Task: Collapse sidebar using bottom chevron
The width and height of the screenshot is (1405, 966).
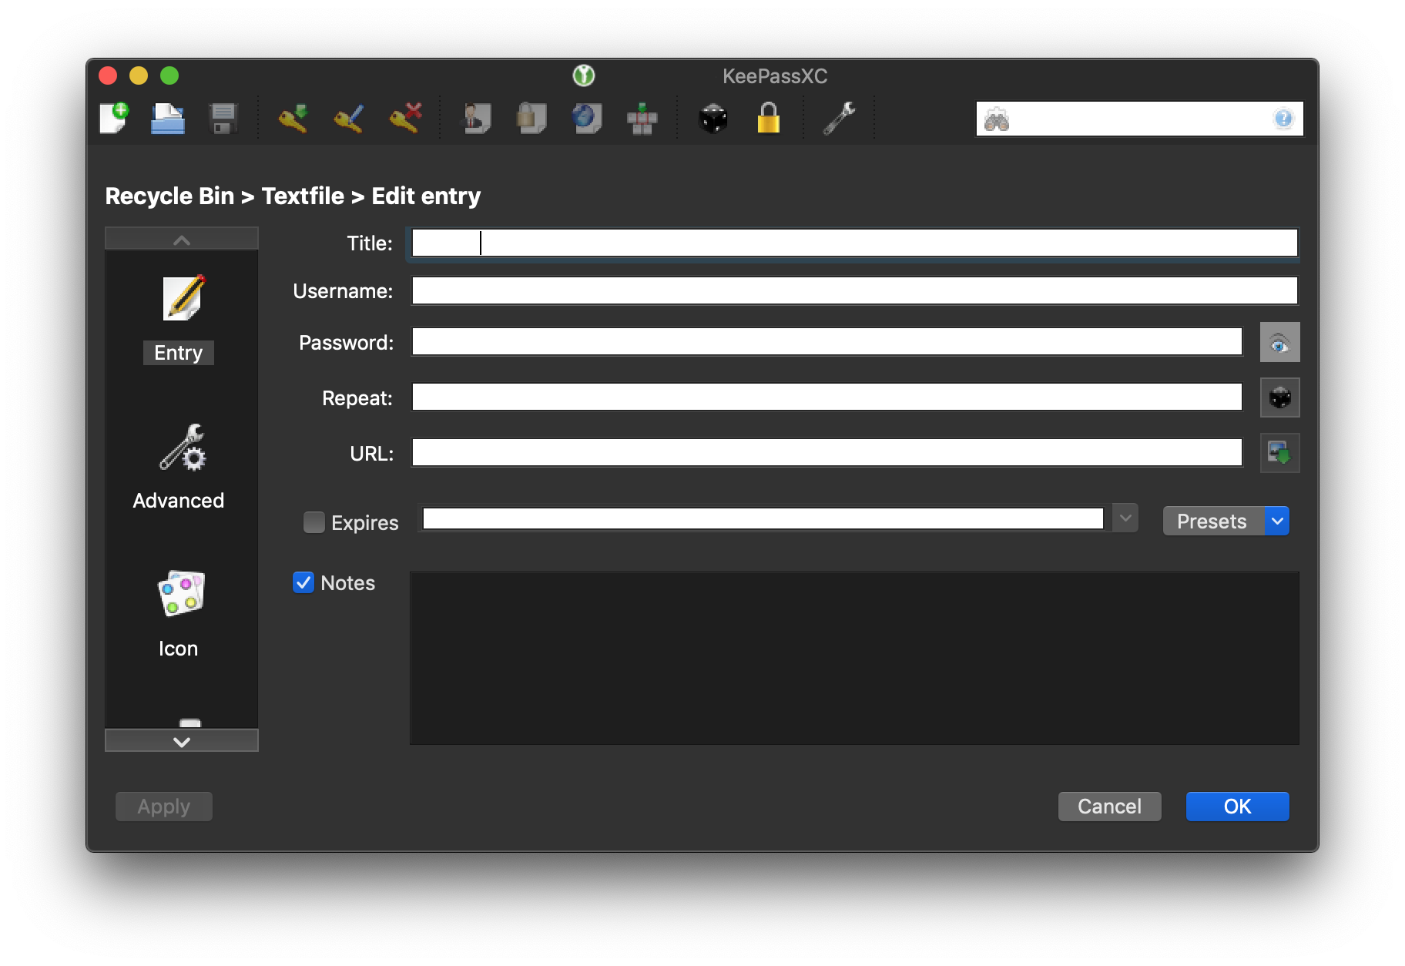Action: coord(181,741)
